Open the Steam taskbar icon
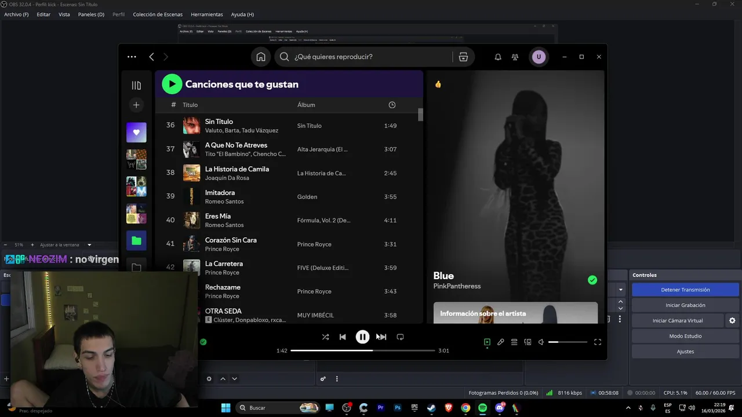Screen dimensions: 742x417 click(x=432, y=408)
